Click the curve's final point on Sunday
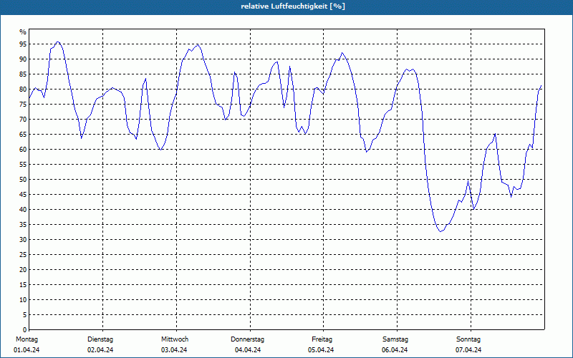 tap(541, 85)
